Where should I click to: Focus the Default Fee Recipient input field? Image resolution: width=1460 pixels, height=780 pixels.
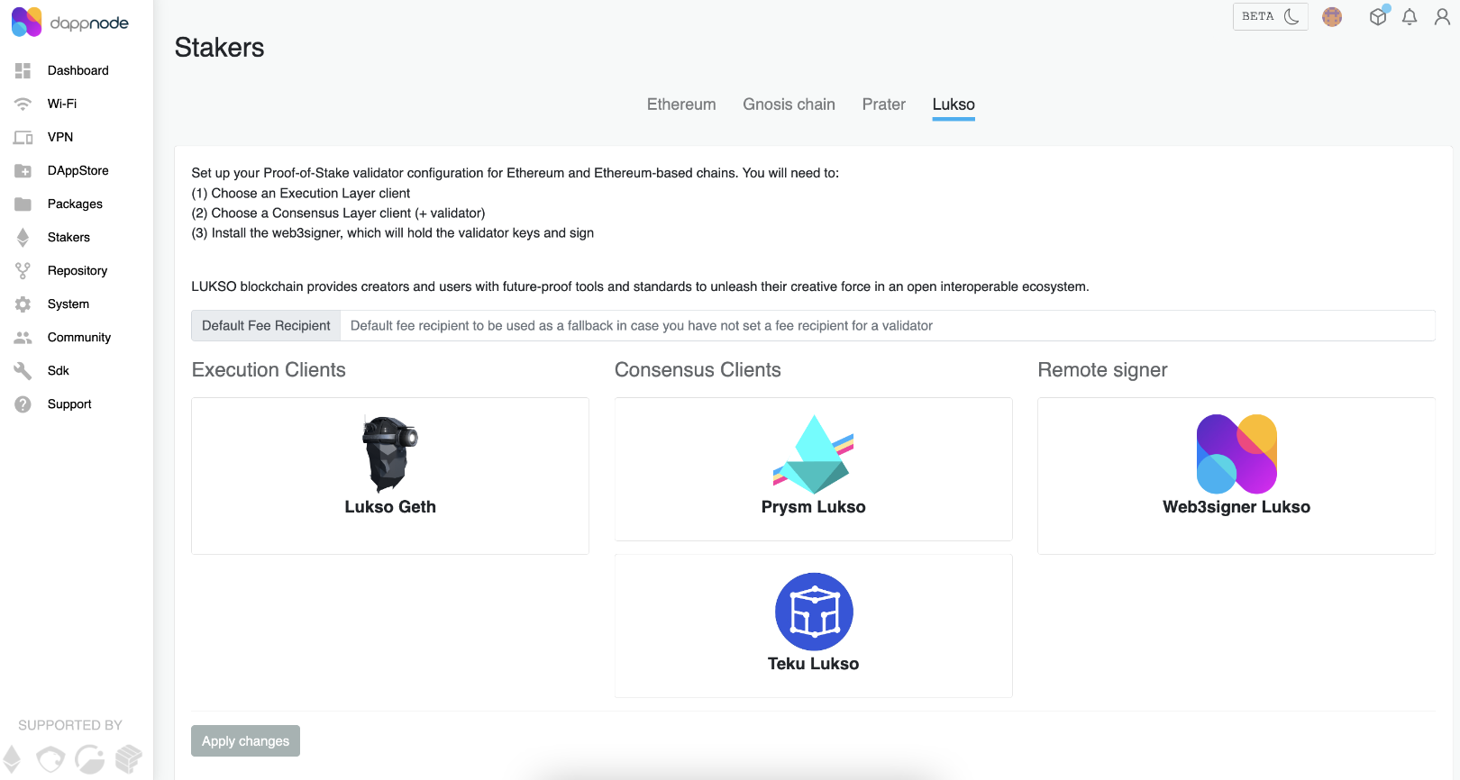[886, 326]
